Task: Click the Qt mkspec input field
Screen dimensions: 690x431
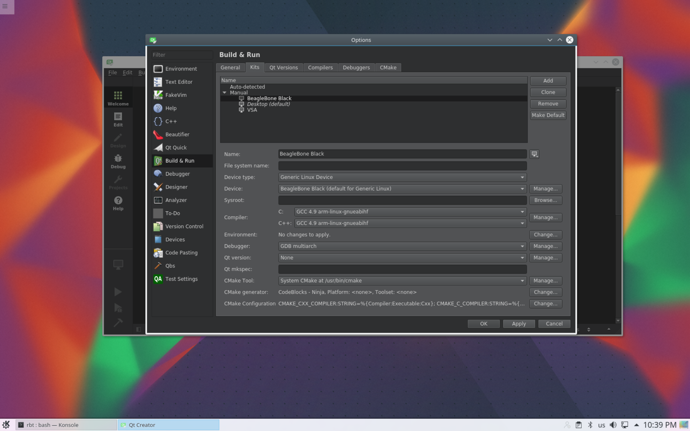Action: pyautogui.click(x=402, y=269)
